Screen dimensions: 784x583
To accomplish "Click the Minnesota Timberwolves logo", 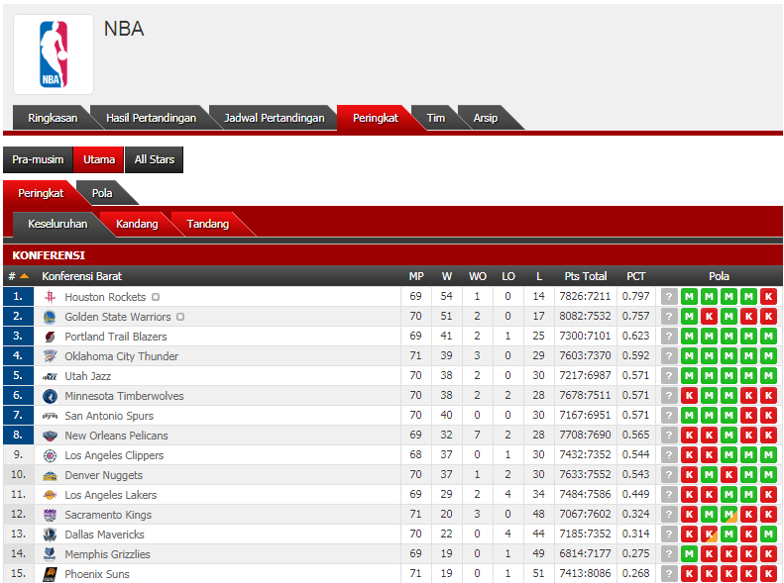I will 50,396.
